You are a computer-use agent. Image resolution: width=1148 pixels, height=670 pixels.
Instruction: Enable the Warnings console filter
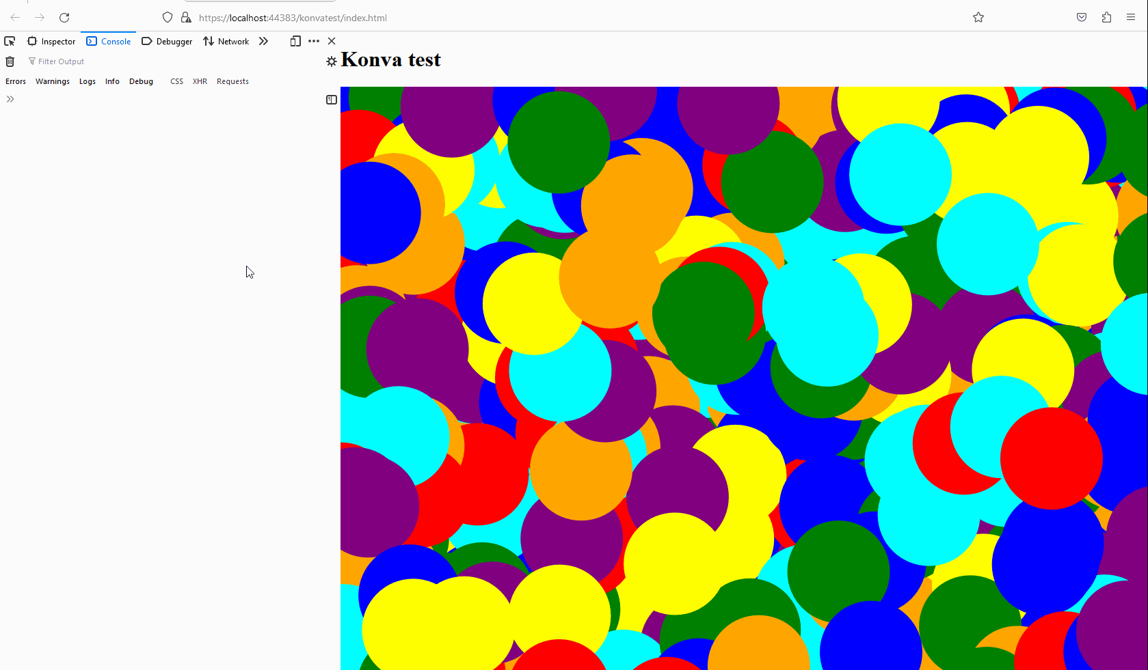point(53,81)
